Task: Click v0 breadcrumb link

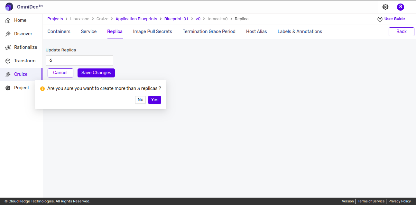Action: click(198, 19)
